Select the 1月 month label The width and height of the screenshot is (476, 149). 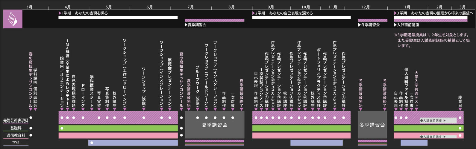(x=407, y=7)
